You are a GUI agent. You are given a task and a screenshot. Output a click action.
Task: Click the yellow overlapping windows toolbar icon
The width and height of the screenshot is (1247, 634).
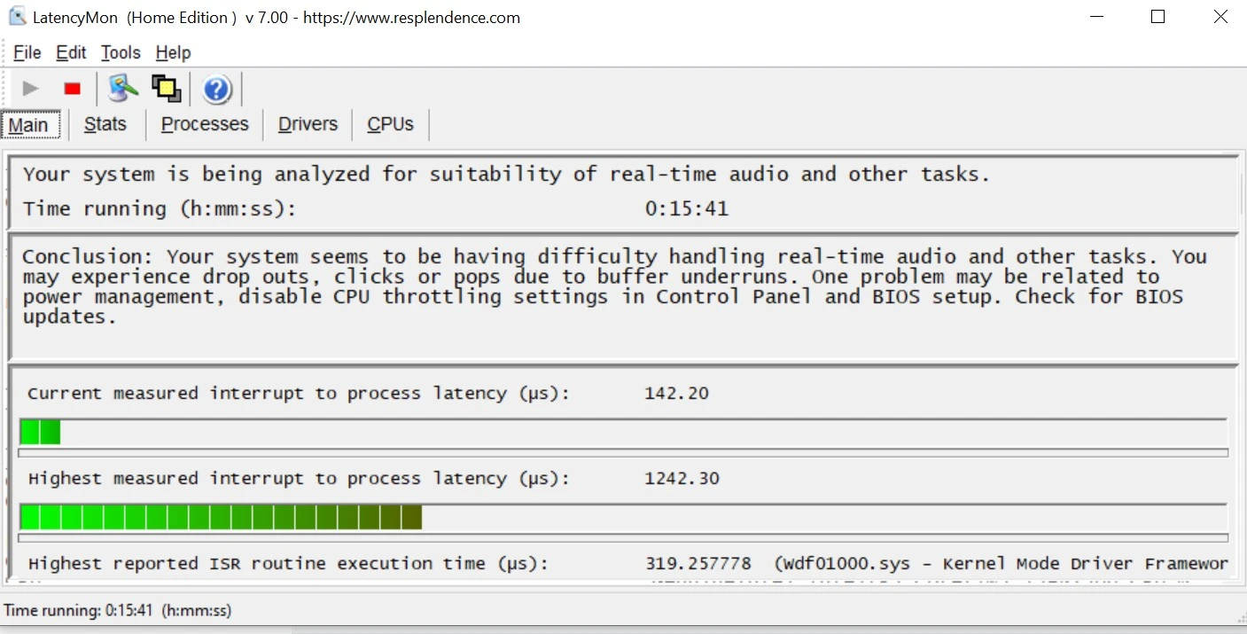pos(166,89)
